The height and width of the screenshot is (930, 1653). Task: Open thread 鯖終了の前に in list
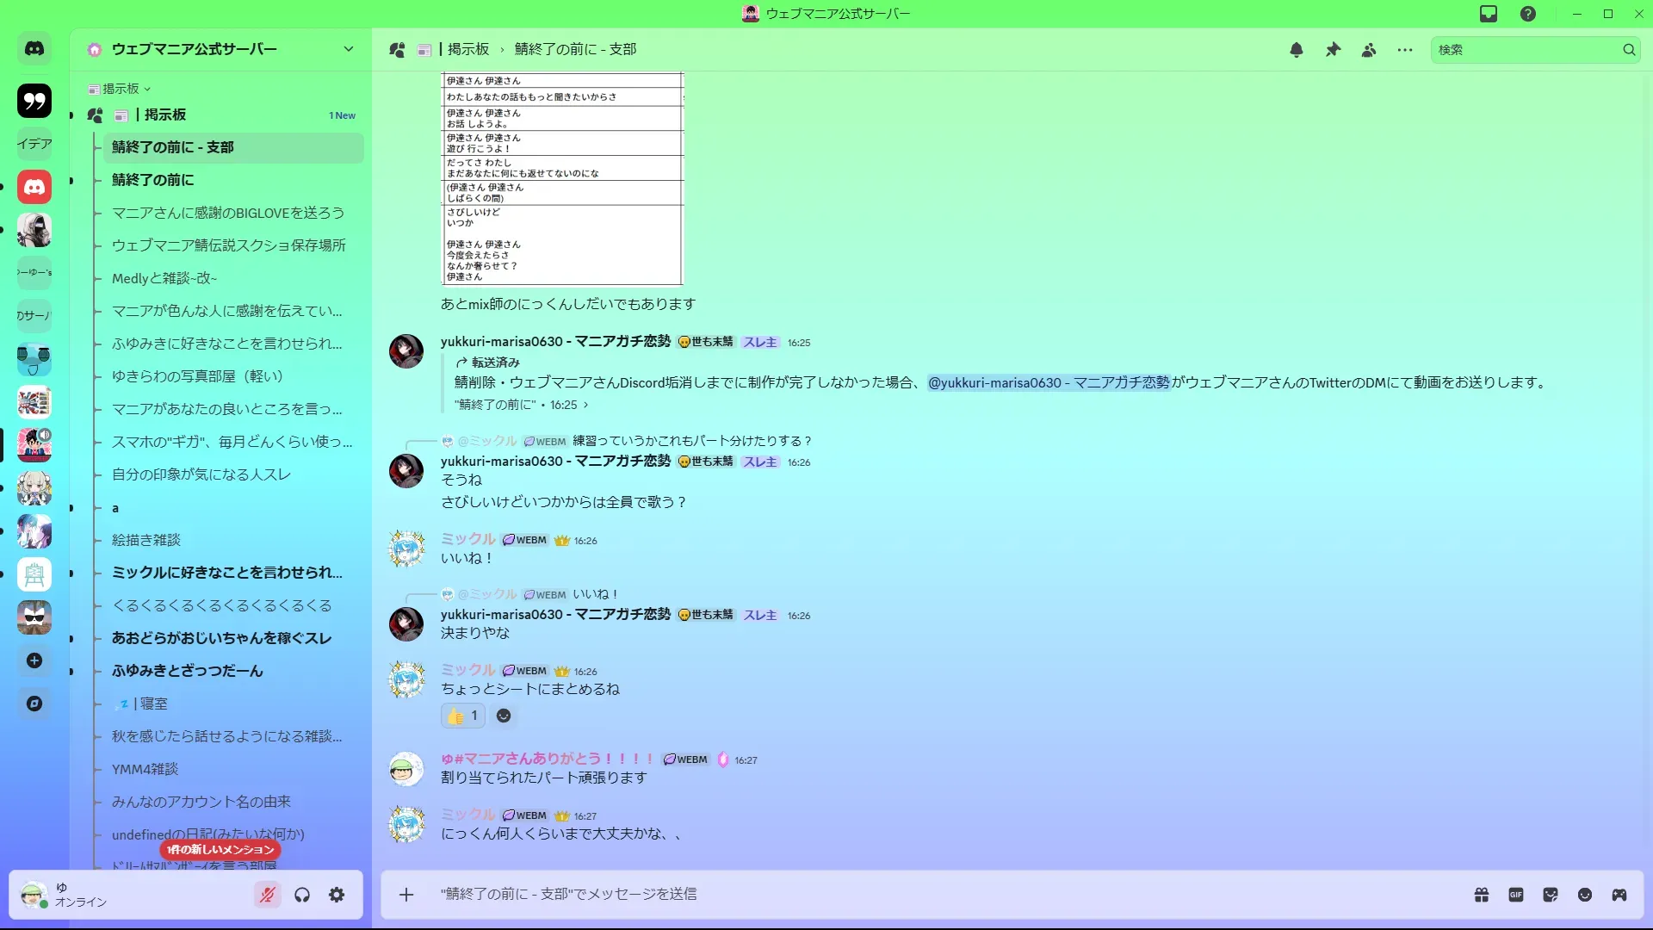[x=153, y=180]
